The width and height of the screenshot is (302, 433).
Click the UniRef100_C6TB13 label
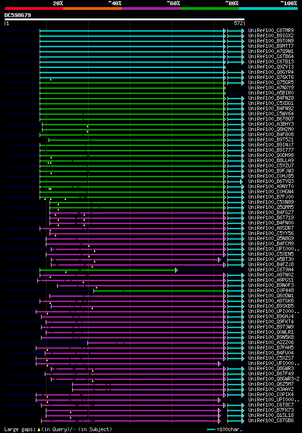tap(271, 61)
